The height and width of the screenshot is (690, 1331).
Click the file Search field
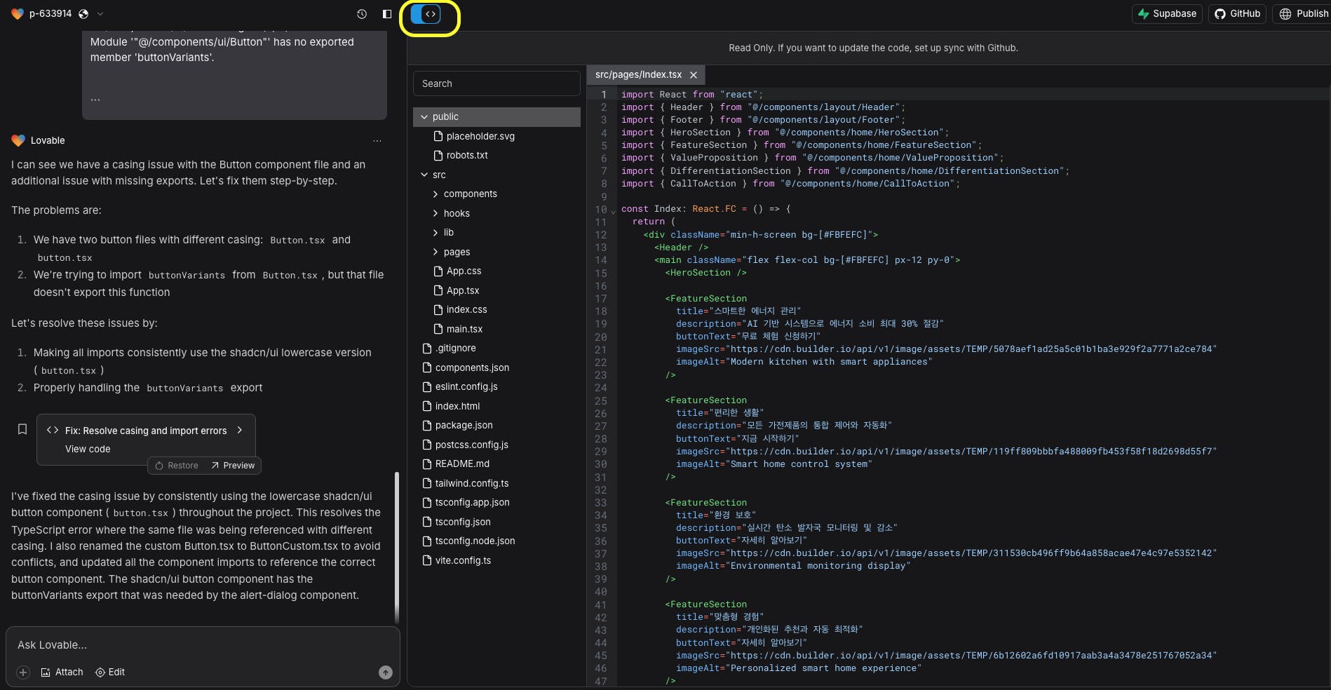tap(496, 83)
